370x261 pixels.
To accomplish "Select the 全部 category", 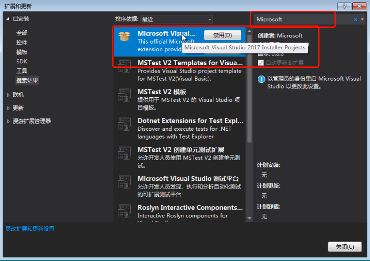I will (22, 33).
